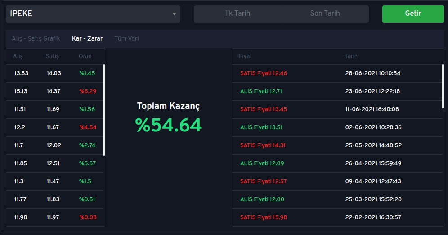
Task: Switch to Alış - Satış Grafik tab
Action: (x=36, y=39)
